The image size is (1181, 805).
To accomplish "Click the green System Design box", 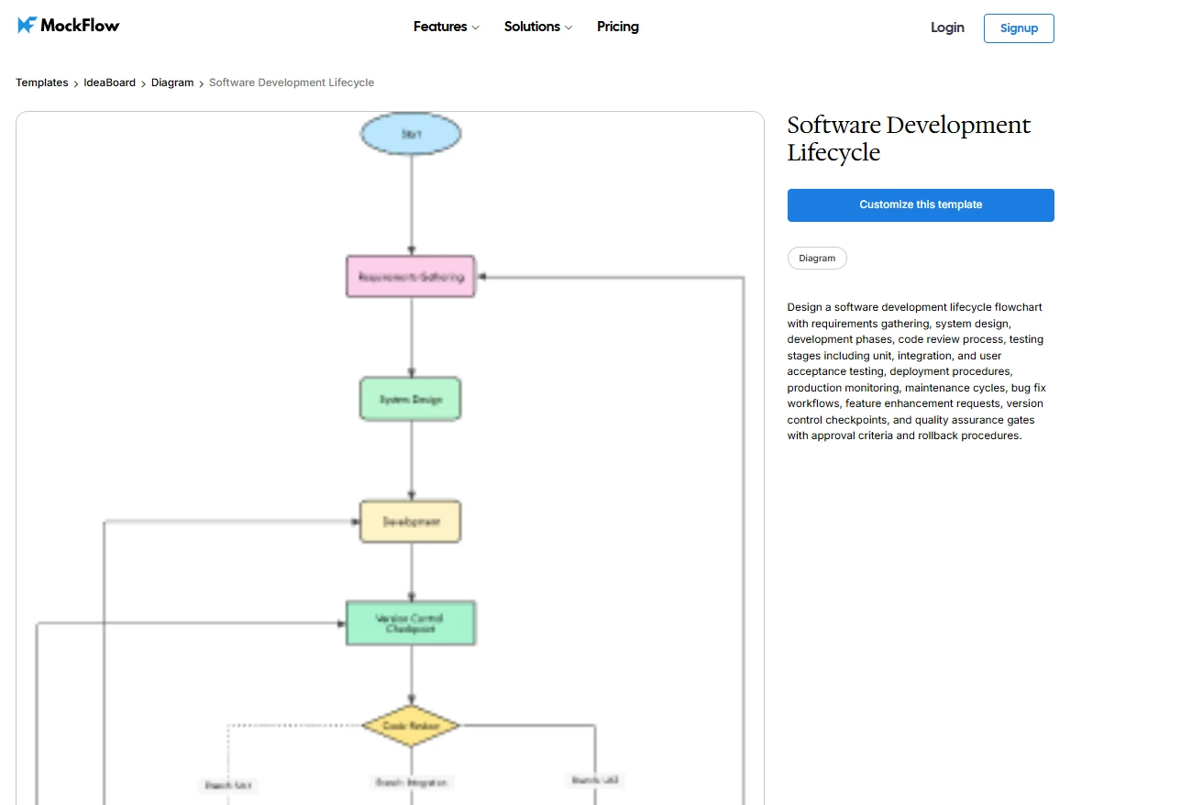I will tap(411, 399).
